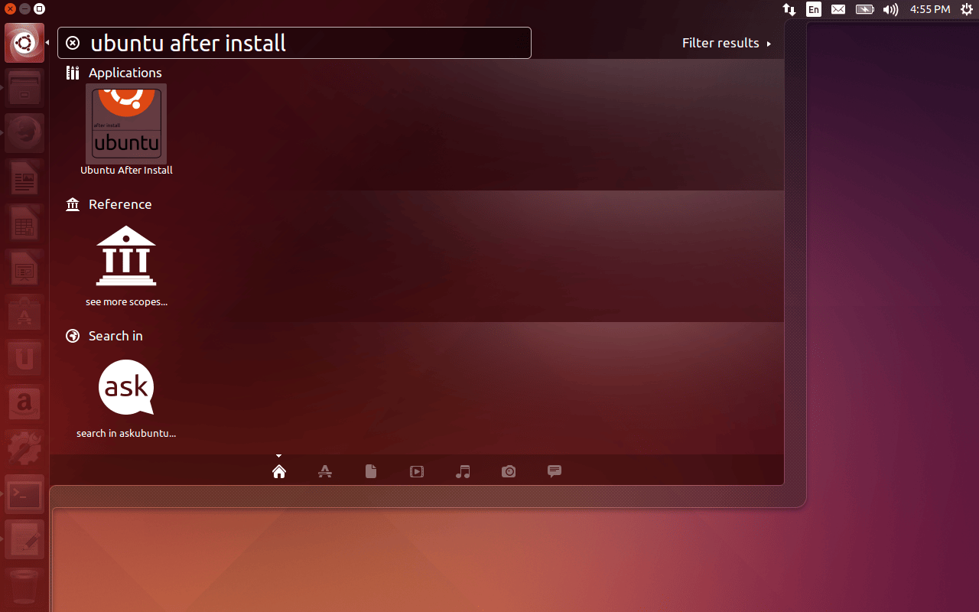Open the Ubuntu After Install application result
Viewport: 979px width, 612px height.
[x=126, y=122]
